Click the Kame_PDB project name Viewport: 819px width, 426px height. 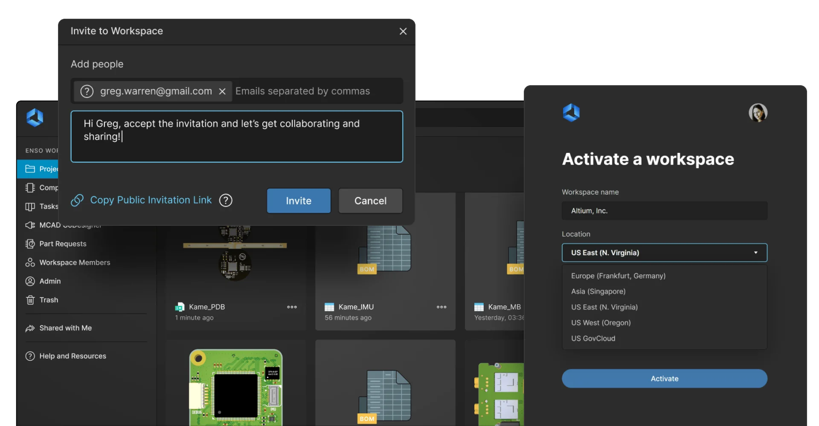click(x=207, y=307)
